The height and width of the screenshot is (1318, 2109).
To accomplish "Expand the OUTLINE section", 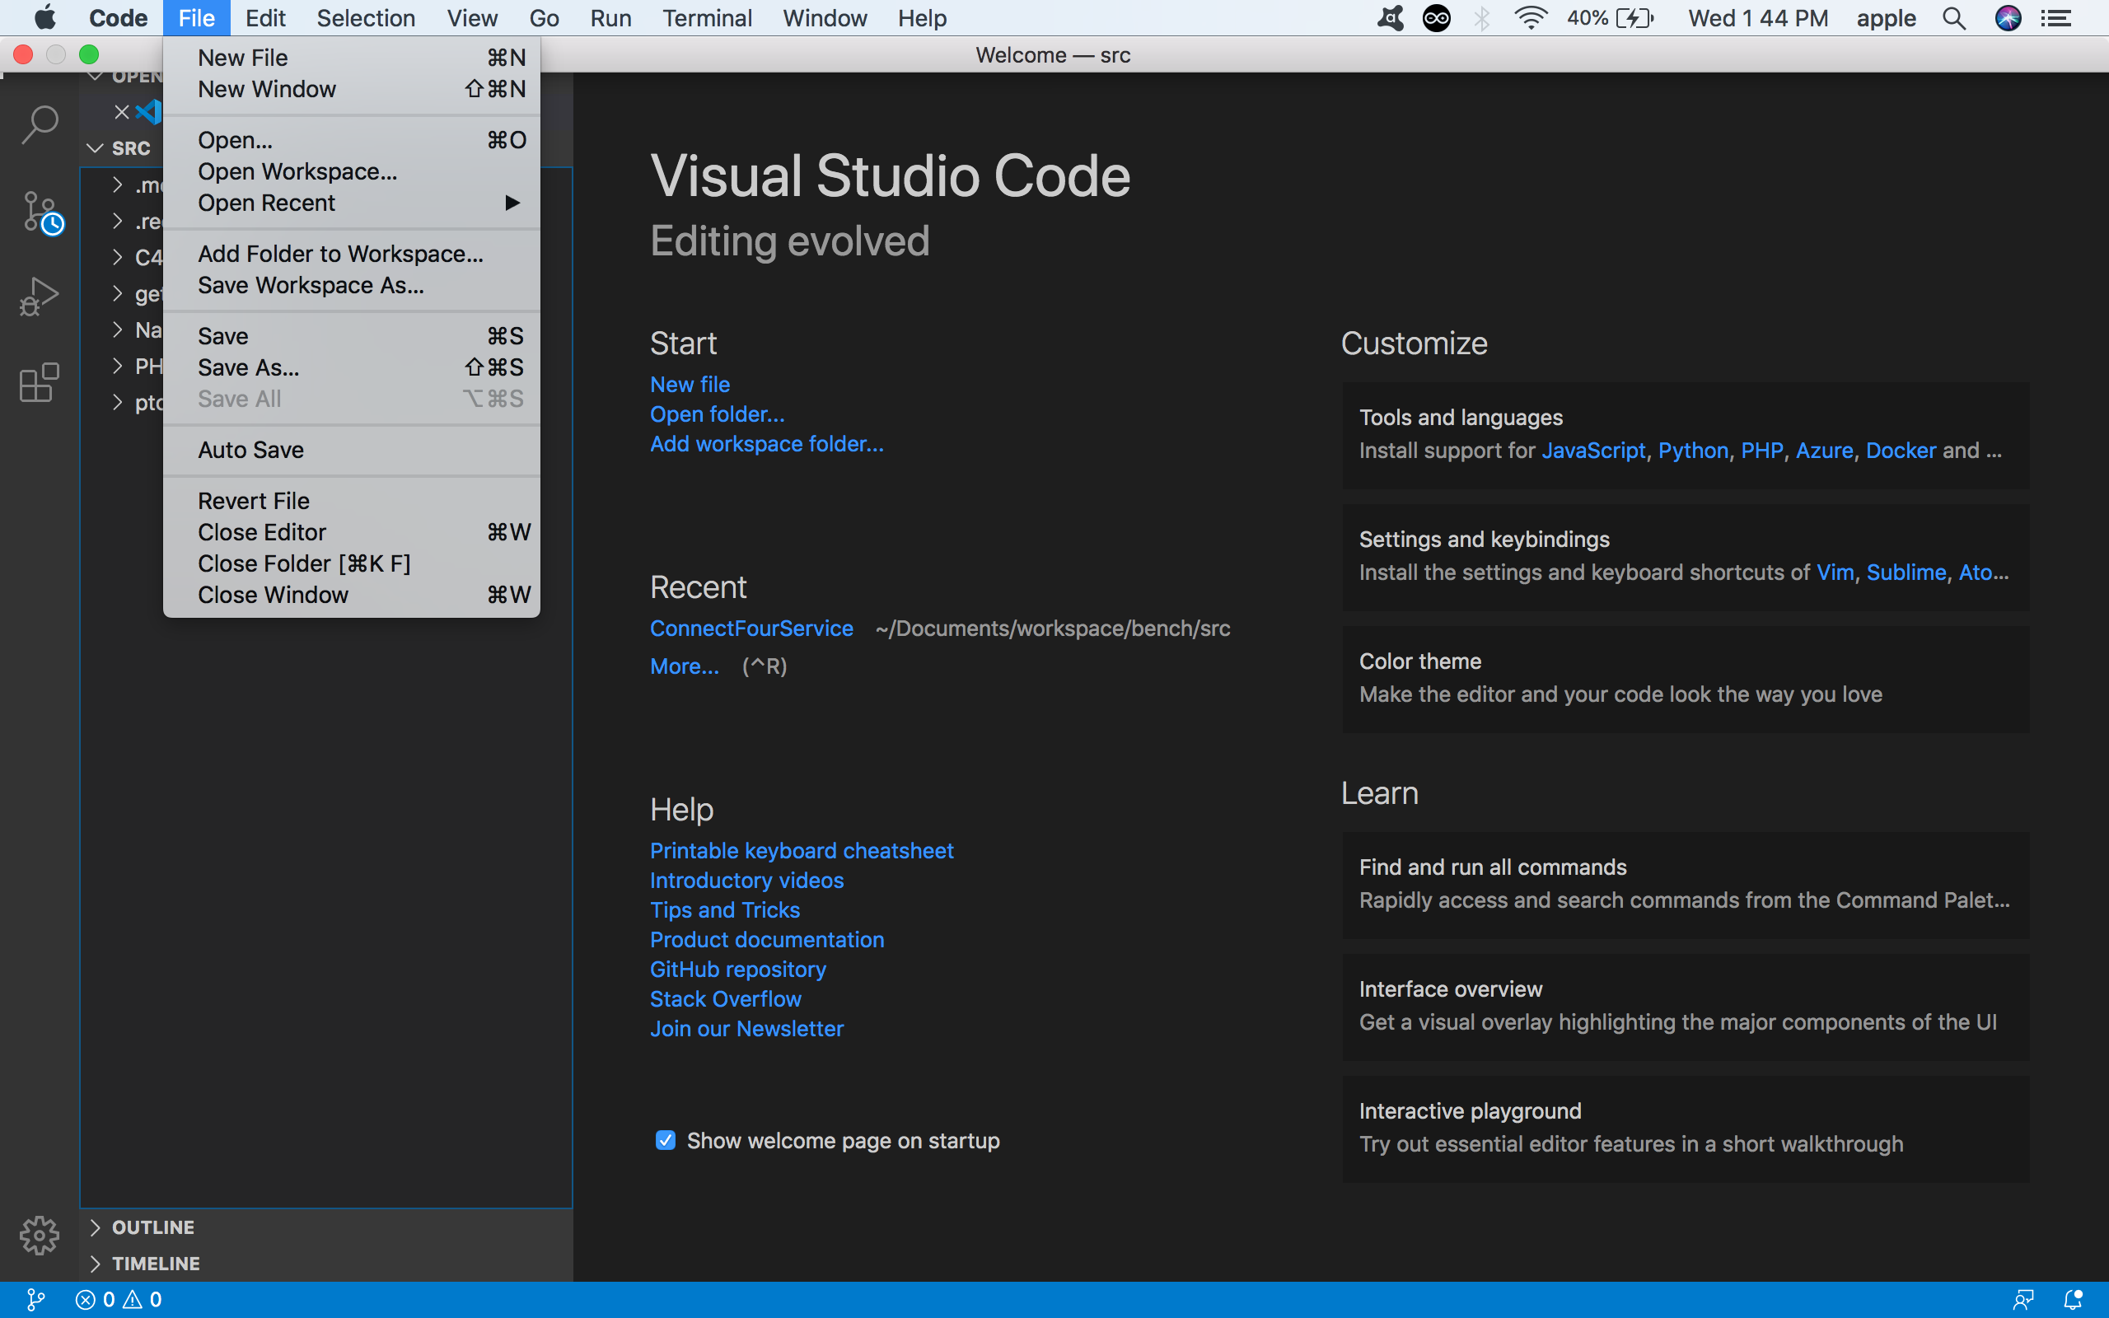I will click(96, 1227).
